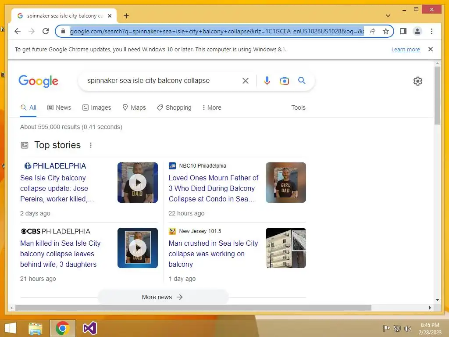Click the address bar URL
The width and height of the screenshot is (449, 337).
tap(217, 31)
